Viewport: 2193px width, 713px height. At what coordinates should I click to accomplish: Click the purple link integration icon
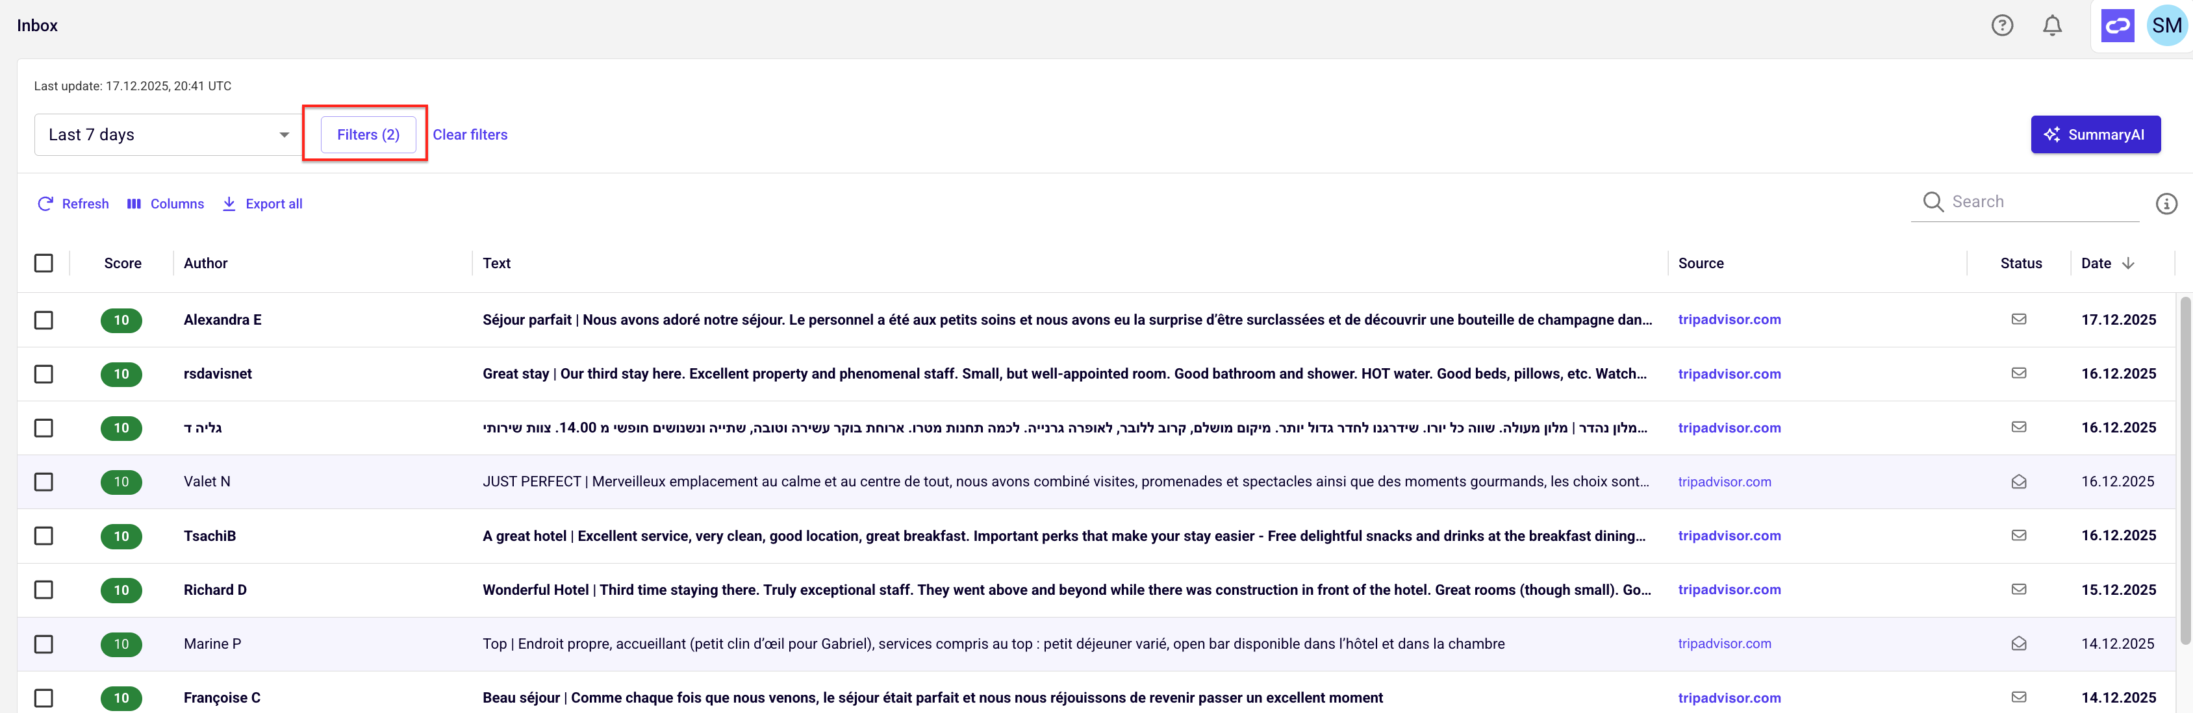click(x=2117, y=25)
